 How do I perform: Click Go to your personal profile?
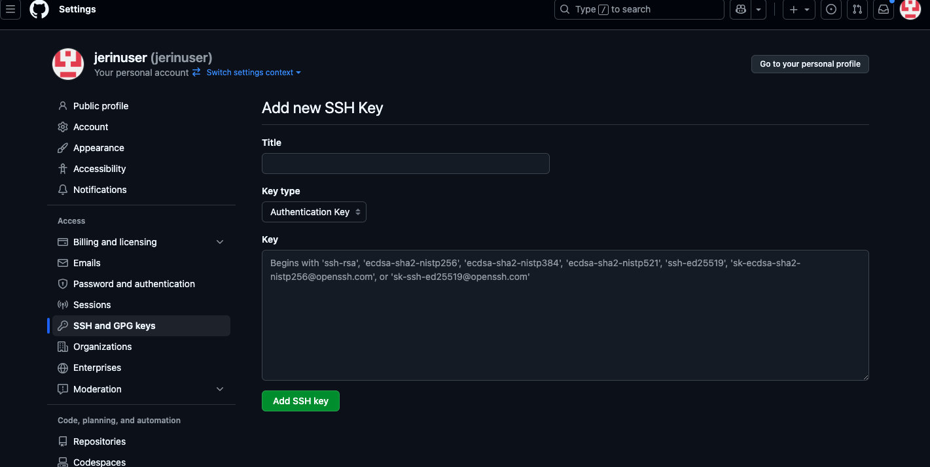810,64
